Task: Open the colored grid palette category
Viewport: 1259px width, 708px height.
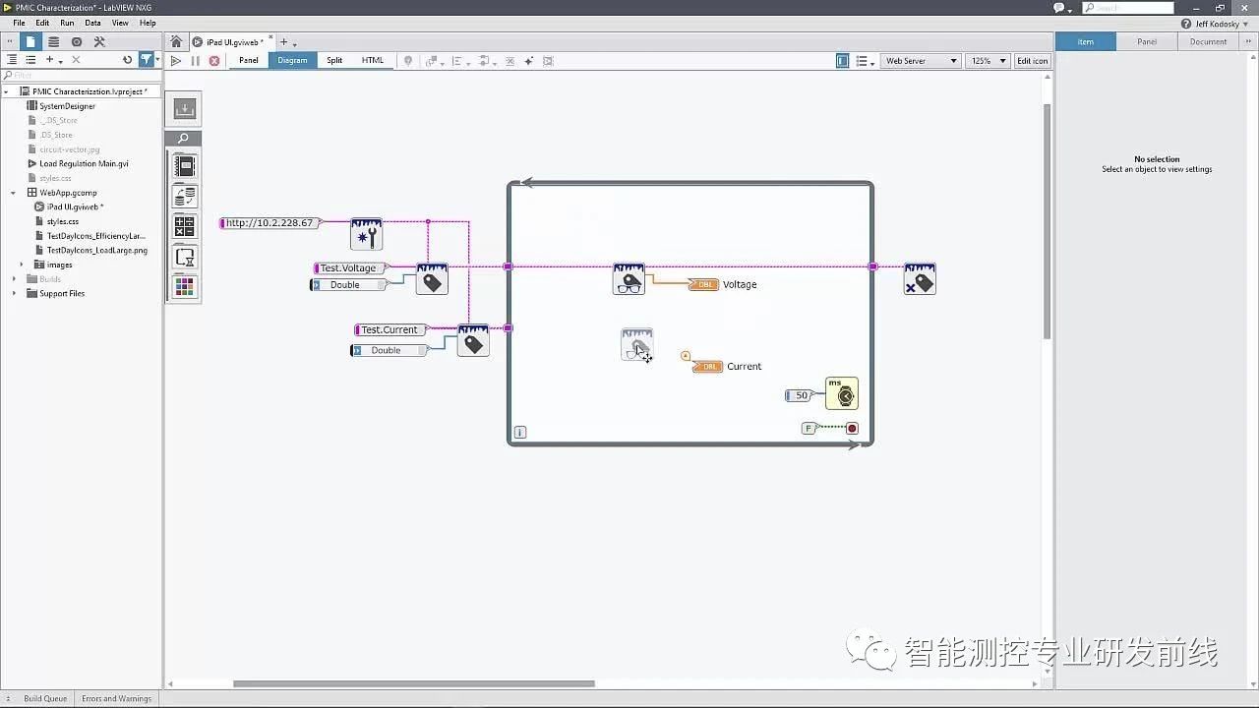Action: (184, 287)
